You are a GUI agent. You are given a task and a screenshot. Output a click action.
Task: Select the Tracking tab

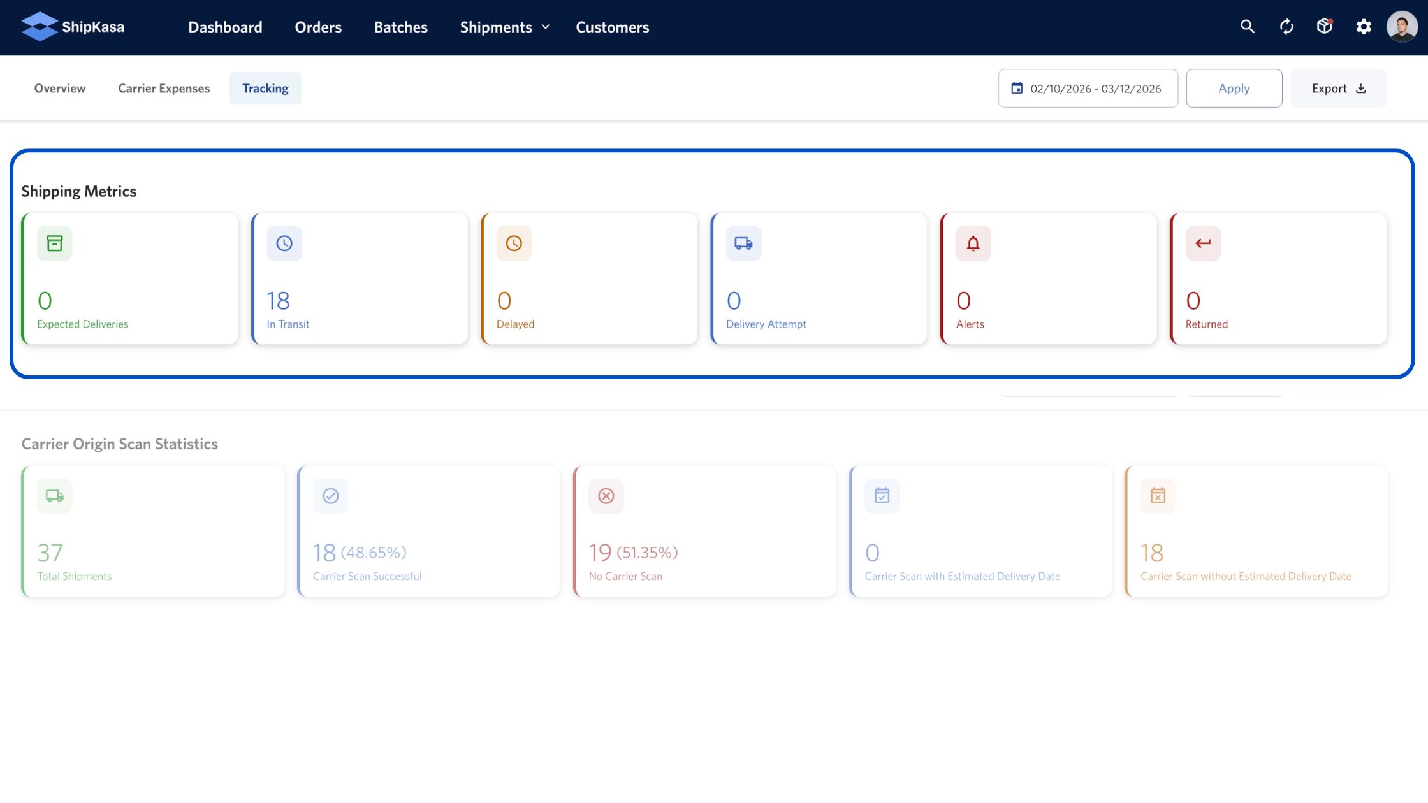(265, 89)
